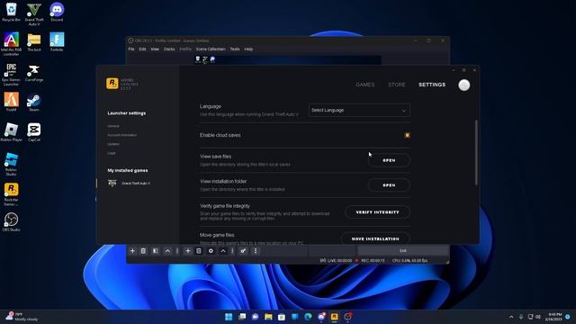Select Legal under Launcher settings
Image resolution: width=576 pixels, height=324 pixels.
pyautogui.click(x=112, y=153)
